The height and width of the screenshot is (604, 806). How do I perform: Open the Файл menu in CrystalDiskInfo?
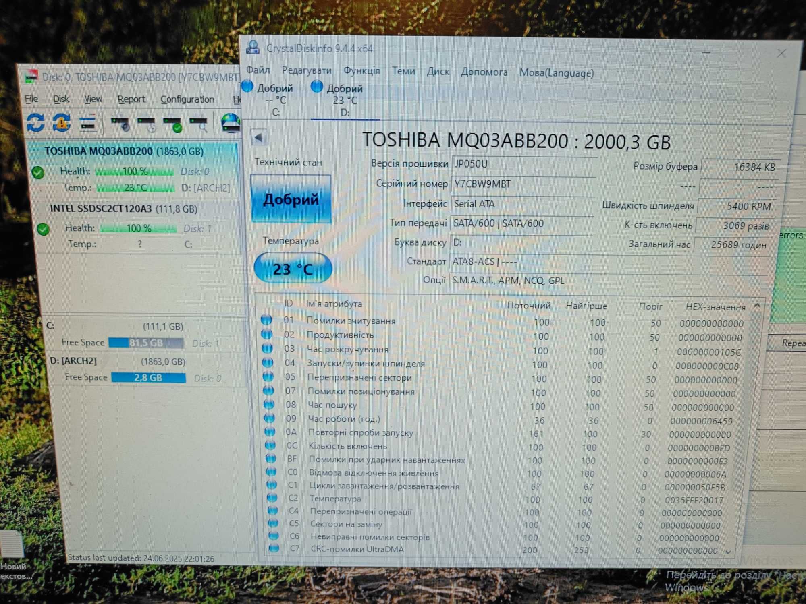click(x=258, y=70)
